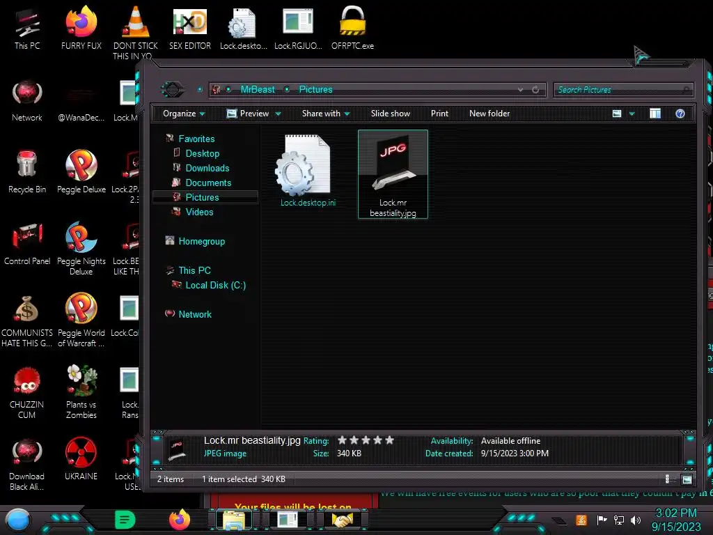This screenshot has width=713, height=535.
Task: Click MrBeast in the address breadcrumb
Action: coord(258,89)
